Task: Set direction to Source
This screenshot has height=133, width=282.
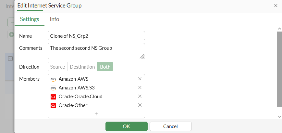Action: 57,67
